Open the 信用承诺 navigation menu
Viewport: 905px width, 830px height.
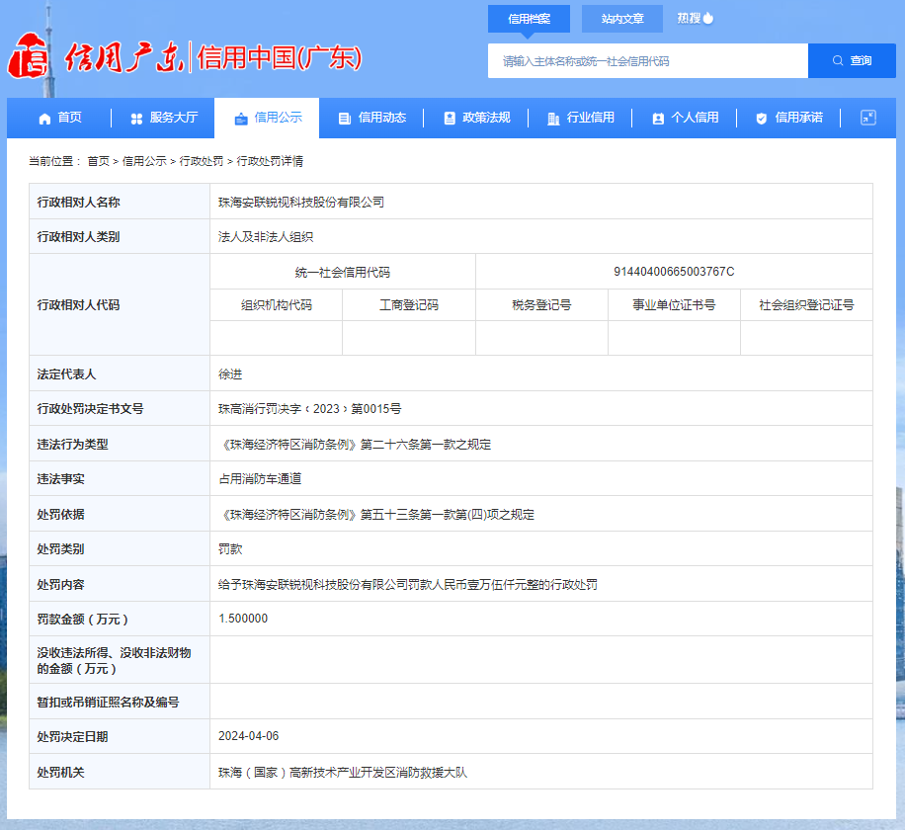pos(789,118)
